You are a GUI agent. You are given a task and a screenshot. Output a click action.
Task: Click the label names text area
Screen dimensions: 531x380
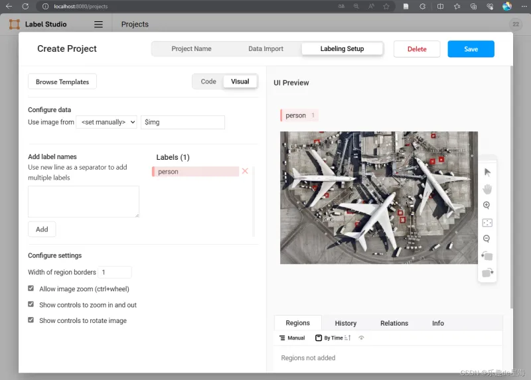(x=84, y=201)
